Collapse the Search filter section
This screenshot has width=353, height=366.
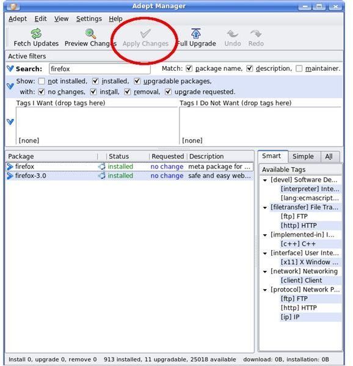tap(10, 68)
